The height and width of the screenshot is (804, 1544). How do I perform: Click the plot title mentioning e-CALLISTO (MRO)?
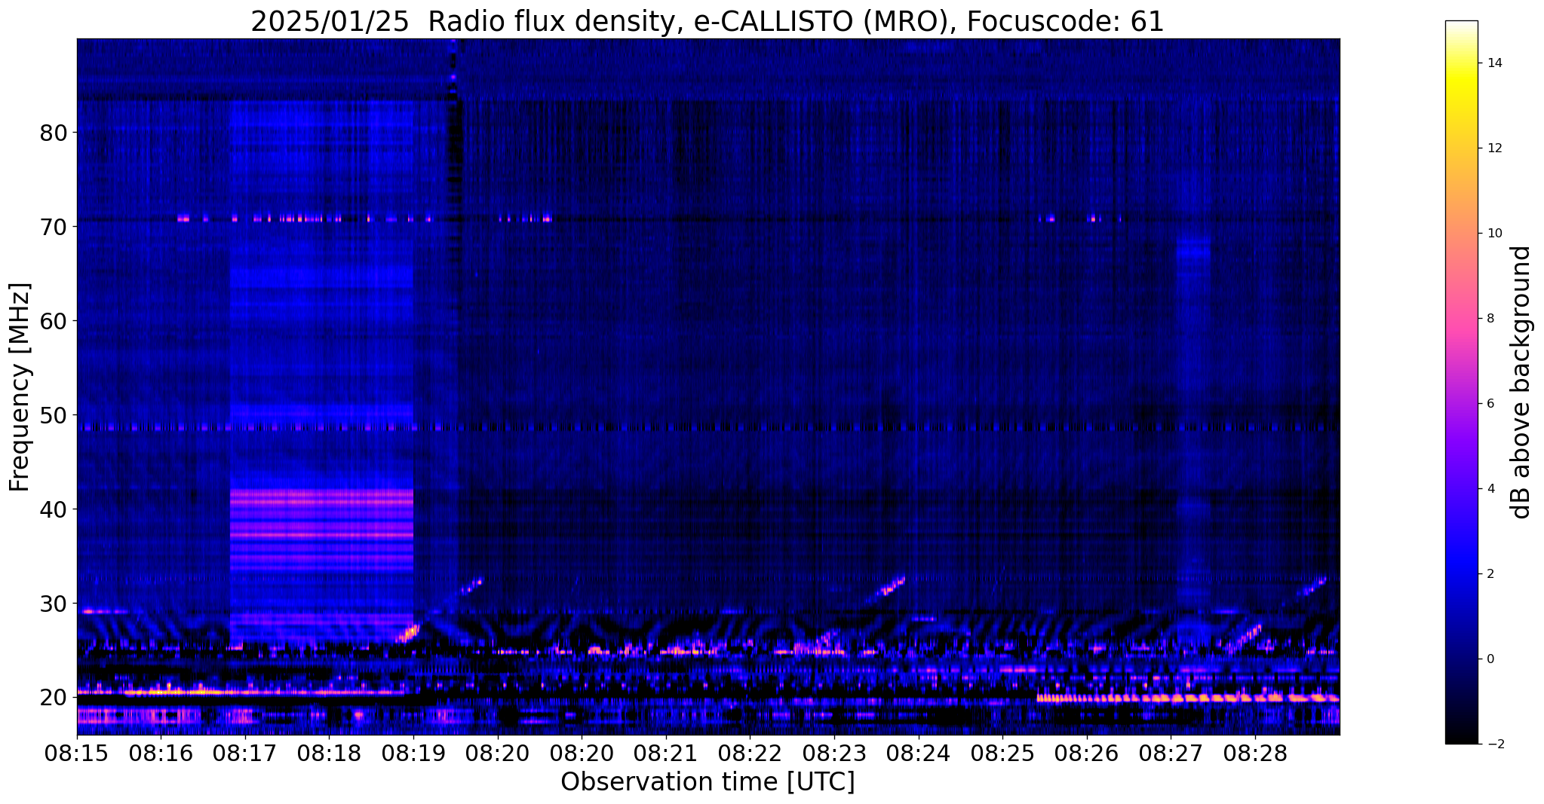pyautogui.click(x=708, y=22)
